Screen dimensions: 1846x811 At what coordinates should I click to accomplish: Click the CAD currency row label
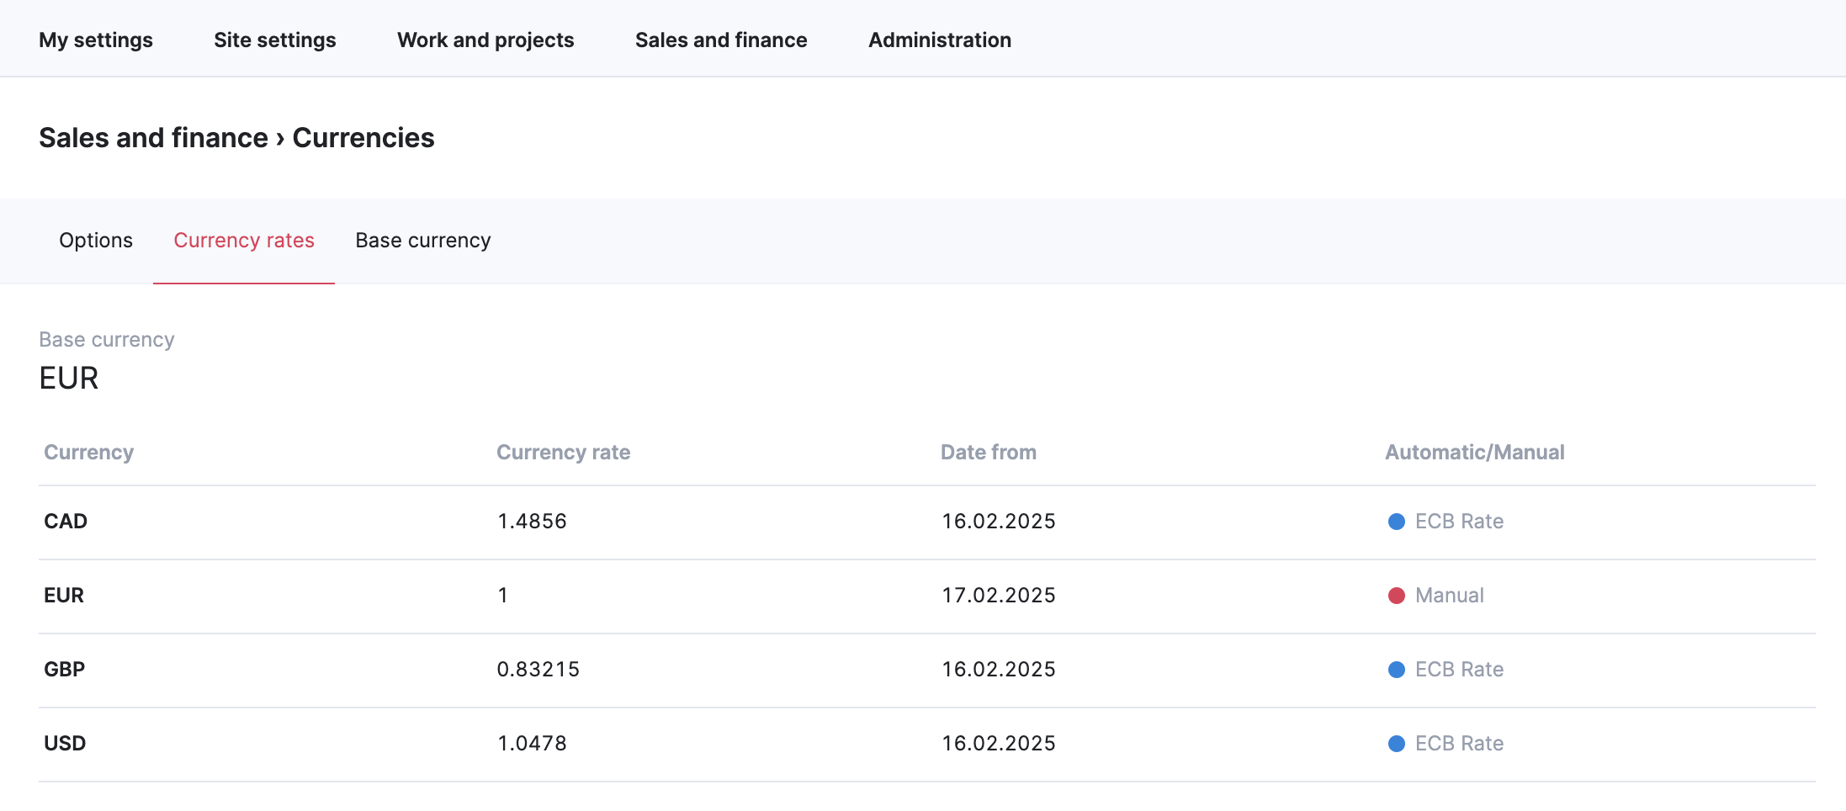66,522
